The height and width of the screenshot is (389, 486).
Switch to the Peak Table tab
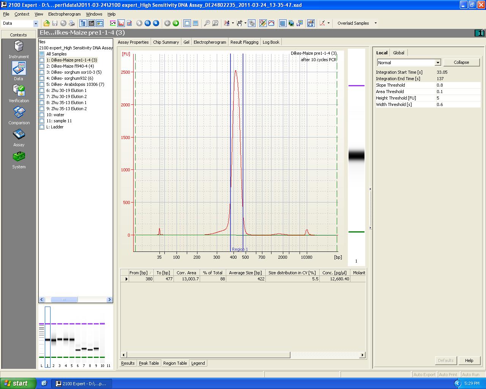(x=149, y=363)
